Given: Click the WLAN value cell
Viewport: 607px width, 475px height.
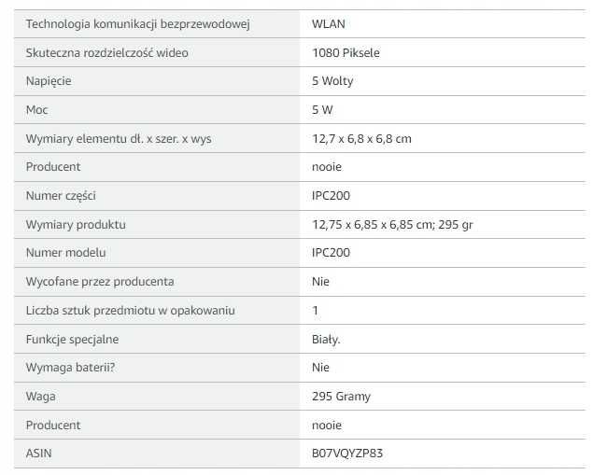Looking at the screenshot, I should click(328, 23).
